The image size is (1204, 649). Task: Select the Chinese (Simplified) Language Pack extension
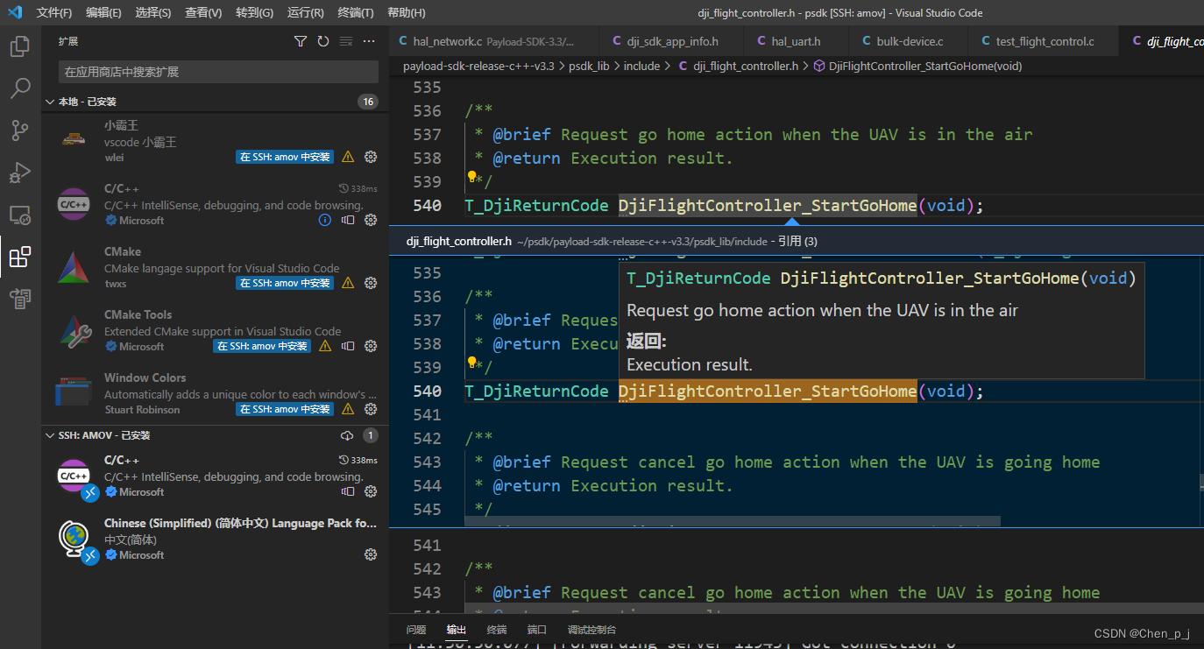coord(215,539)
